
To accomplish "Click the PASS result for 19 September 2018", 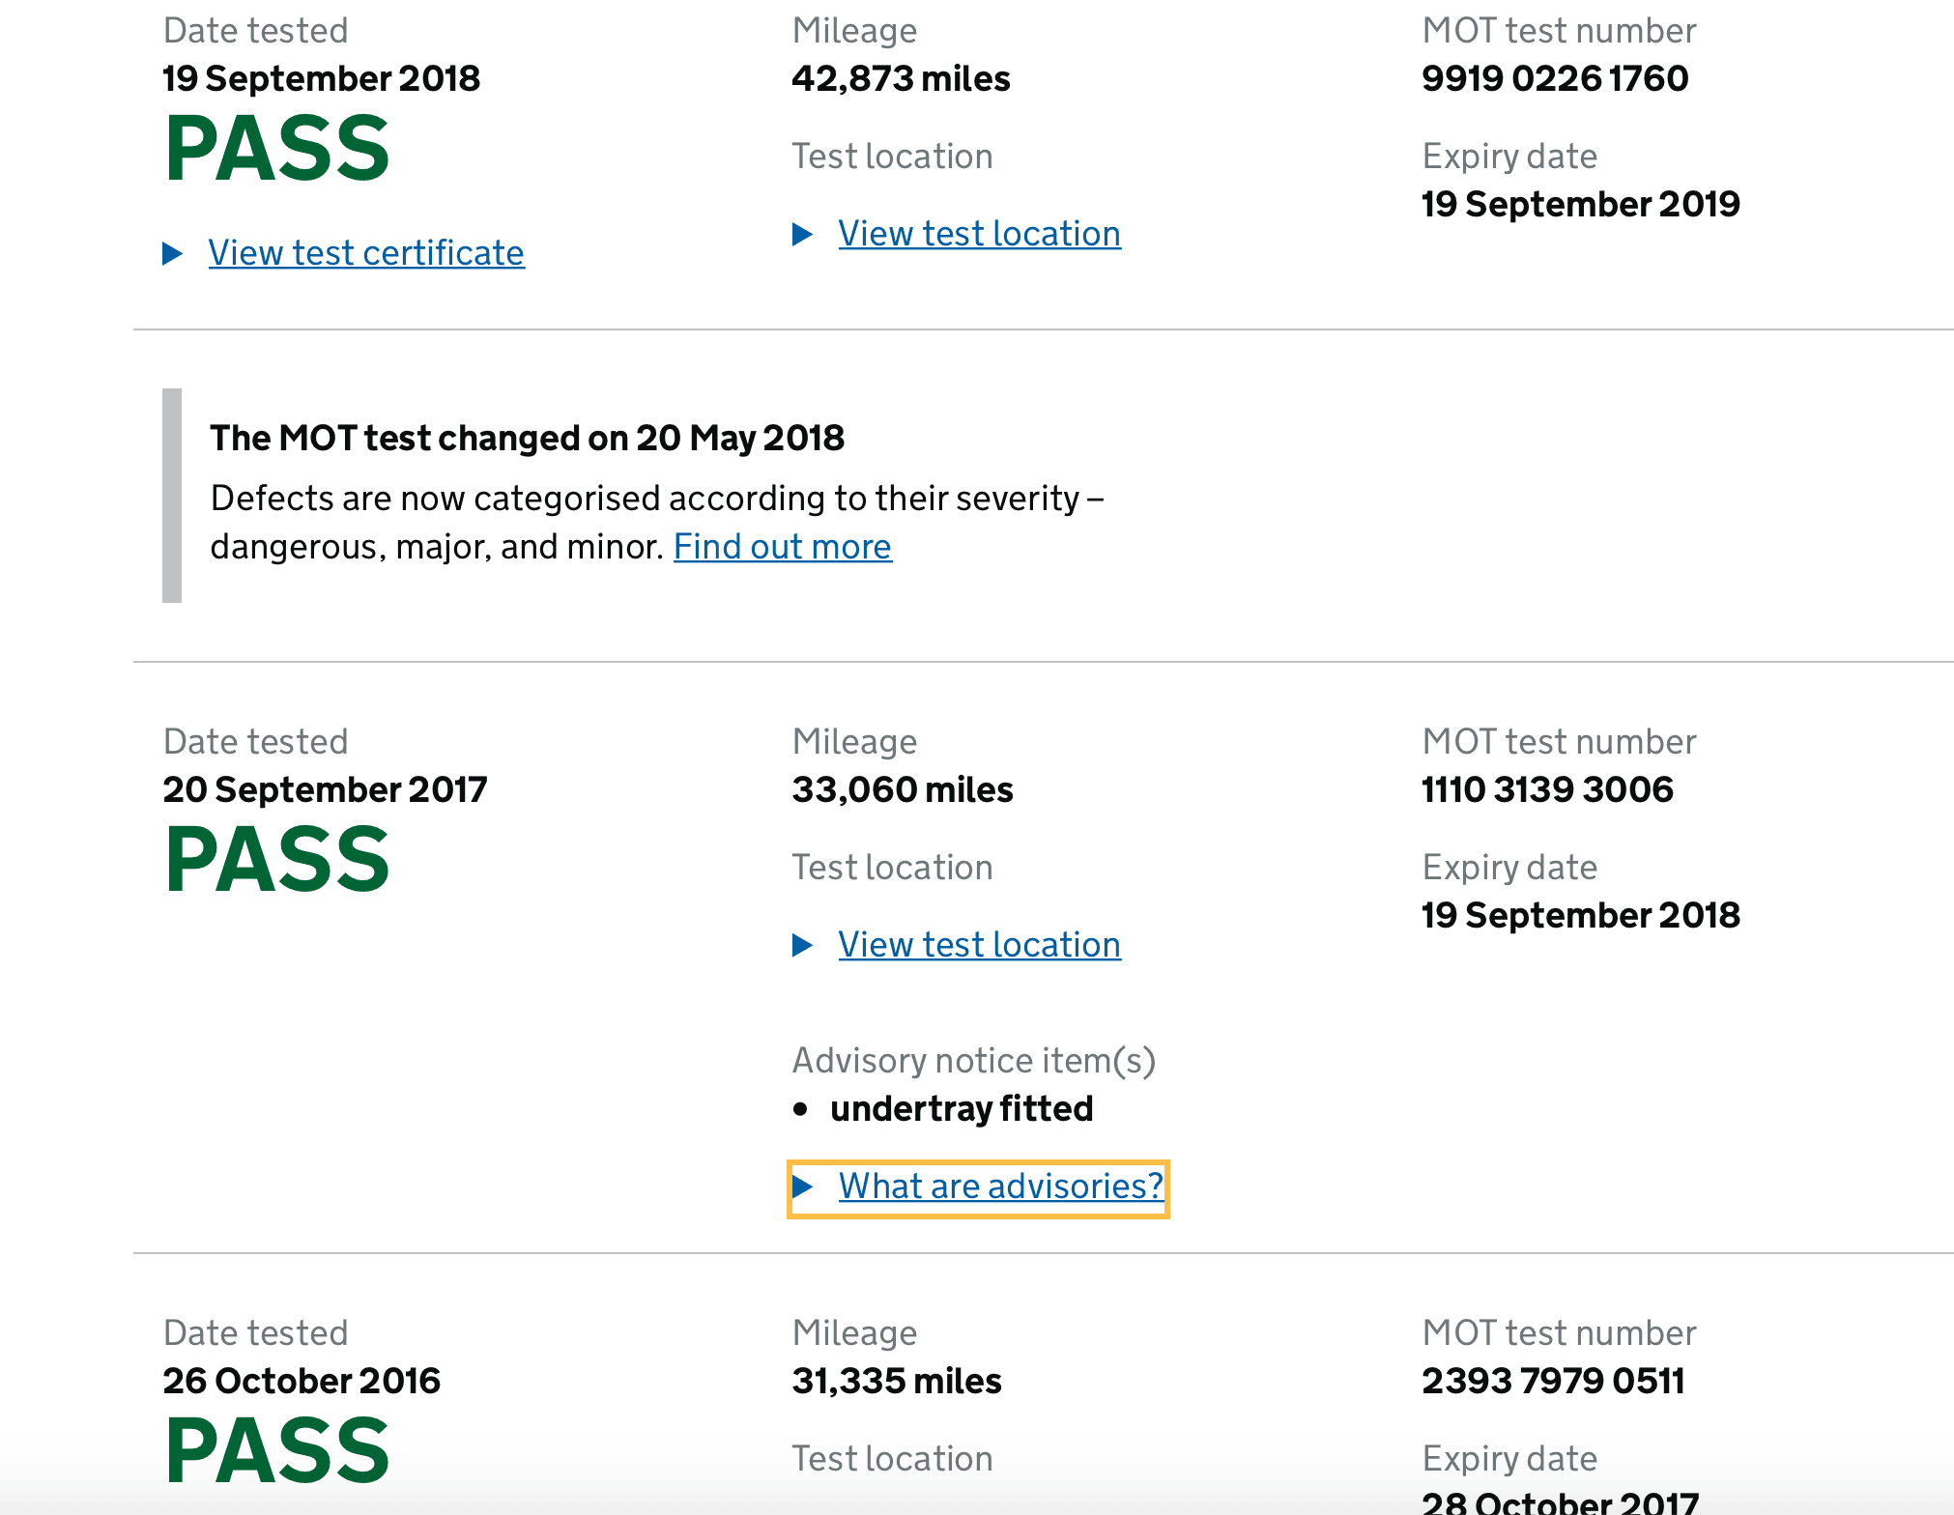I will pos(277,149).
